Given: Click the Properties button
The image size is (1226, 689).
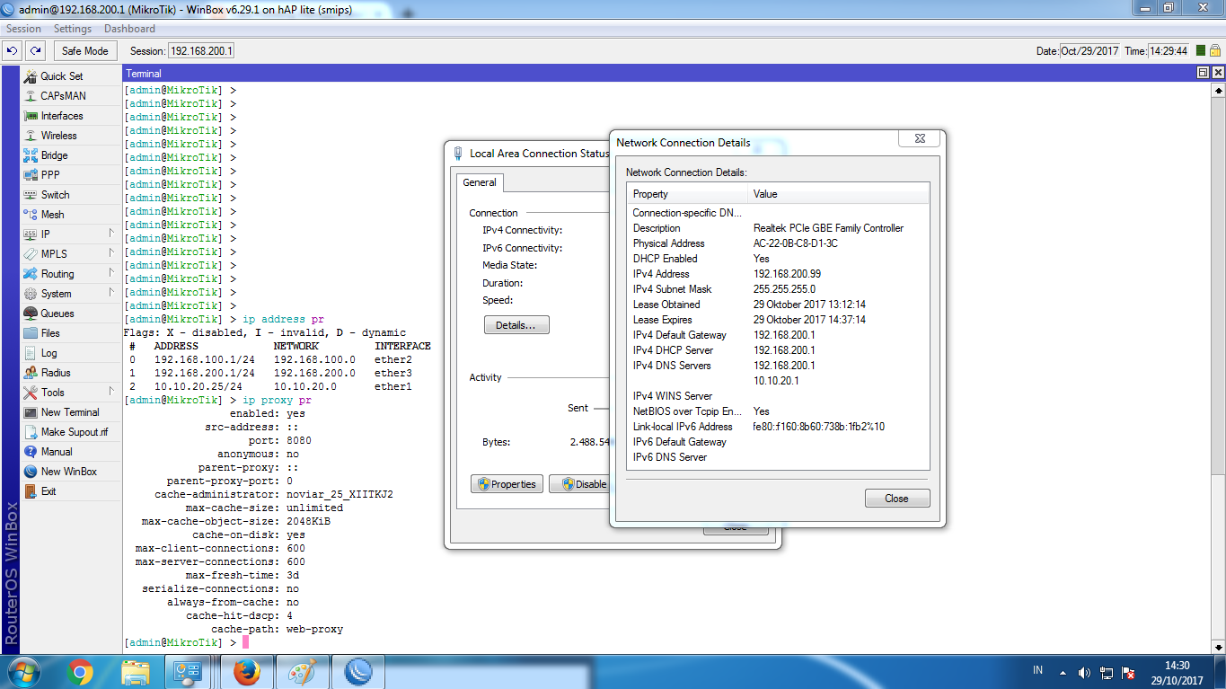Looking at the screenshot, I should 507,484.
